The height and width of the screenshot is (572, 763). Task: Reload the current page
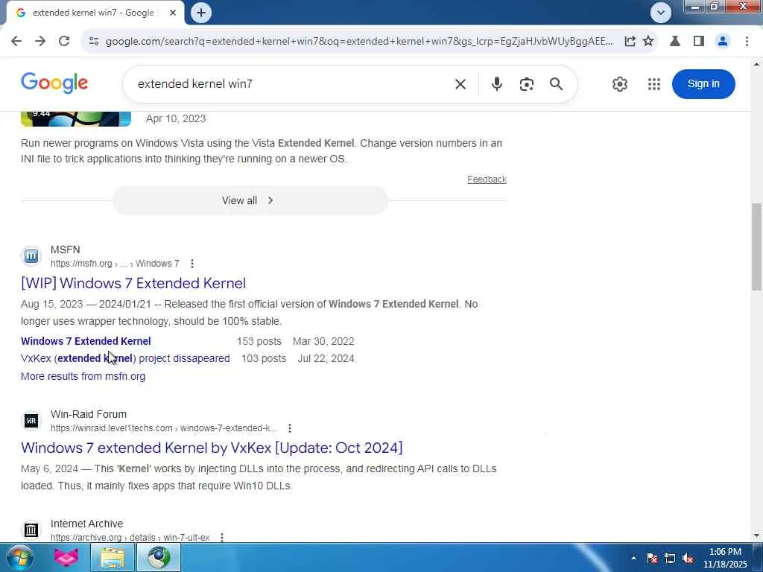(64, 42)
